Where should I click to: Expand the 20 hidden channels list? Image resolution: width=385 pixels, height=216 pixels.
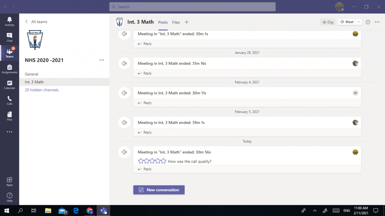point(42,90)
